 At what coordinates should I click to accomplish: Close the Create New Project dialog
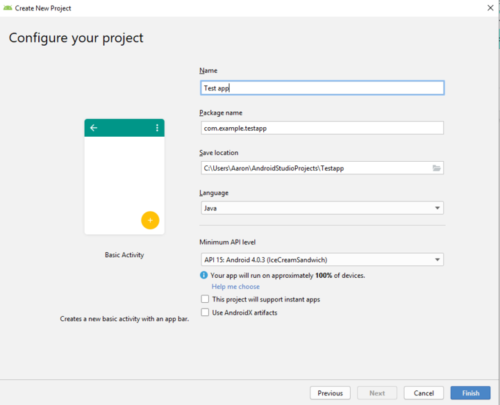click(490, 8)
